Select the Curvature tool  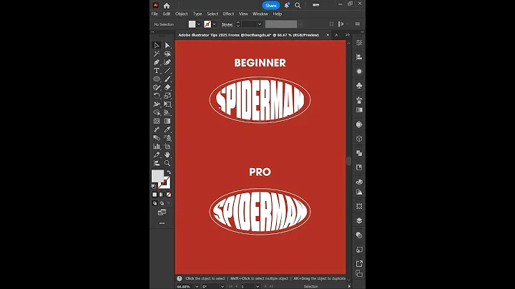tap(167, 62)
